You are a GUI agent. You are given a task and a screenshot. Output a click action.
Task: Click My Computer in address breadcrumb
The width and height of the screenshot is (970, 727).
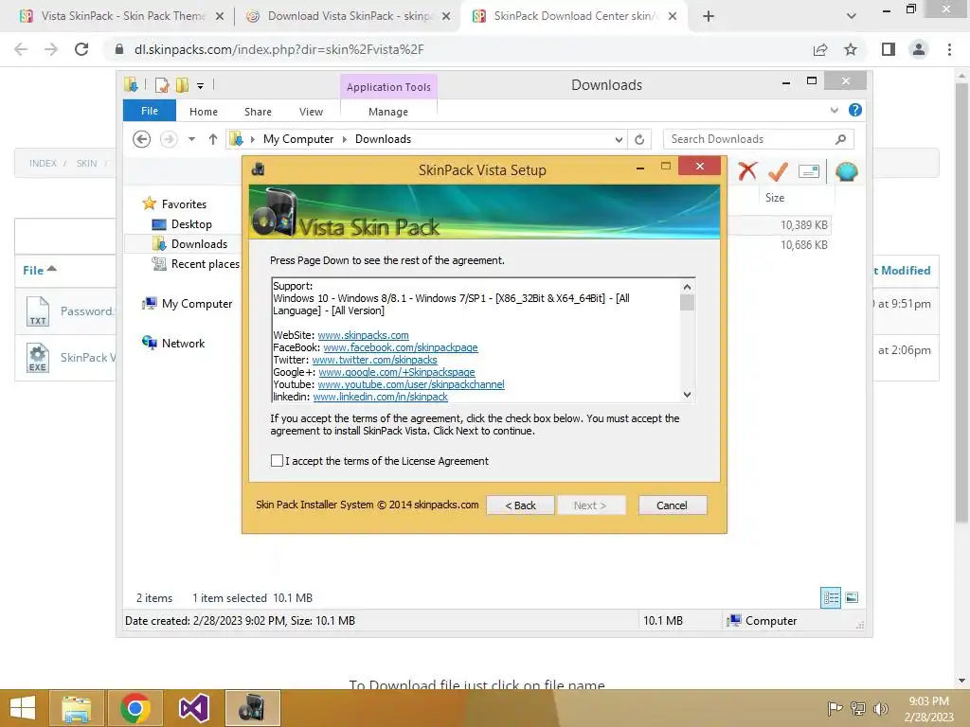[x=298, y=139]
